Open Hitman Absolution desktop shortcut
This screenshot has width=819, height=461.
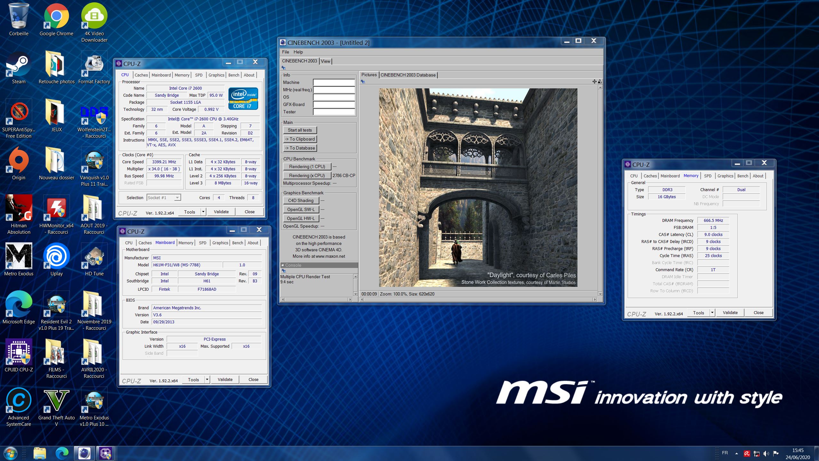click(x=19, y=214)
